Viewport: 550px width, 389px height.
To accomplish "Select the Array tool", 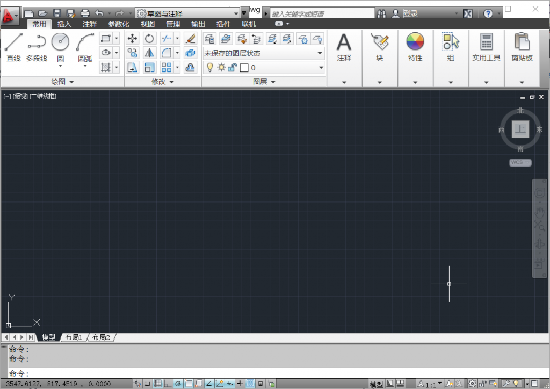I will (167, 67).
